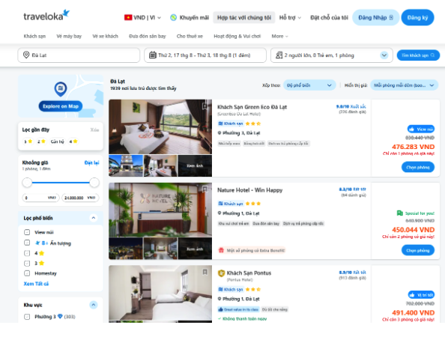Open the Độ phổ biến sort dropdown

point(309,85)
